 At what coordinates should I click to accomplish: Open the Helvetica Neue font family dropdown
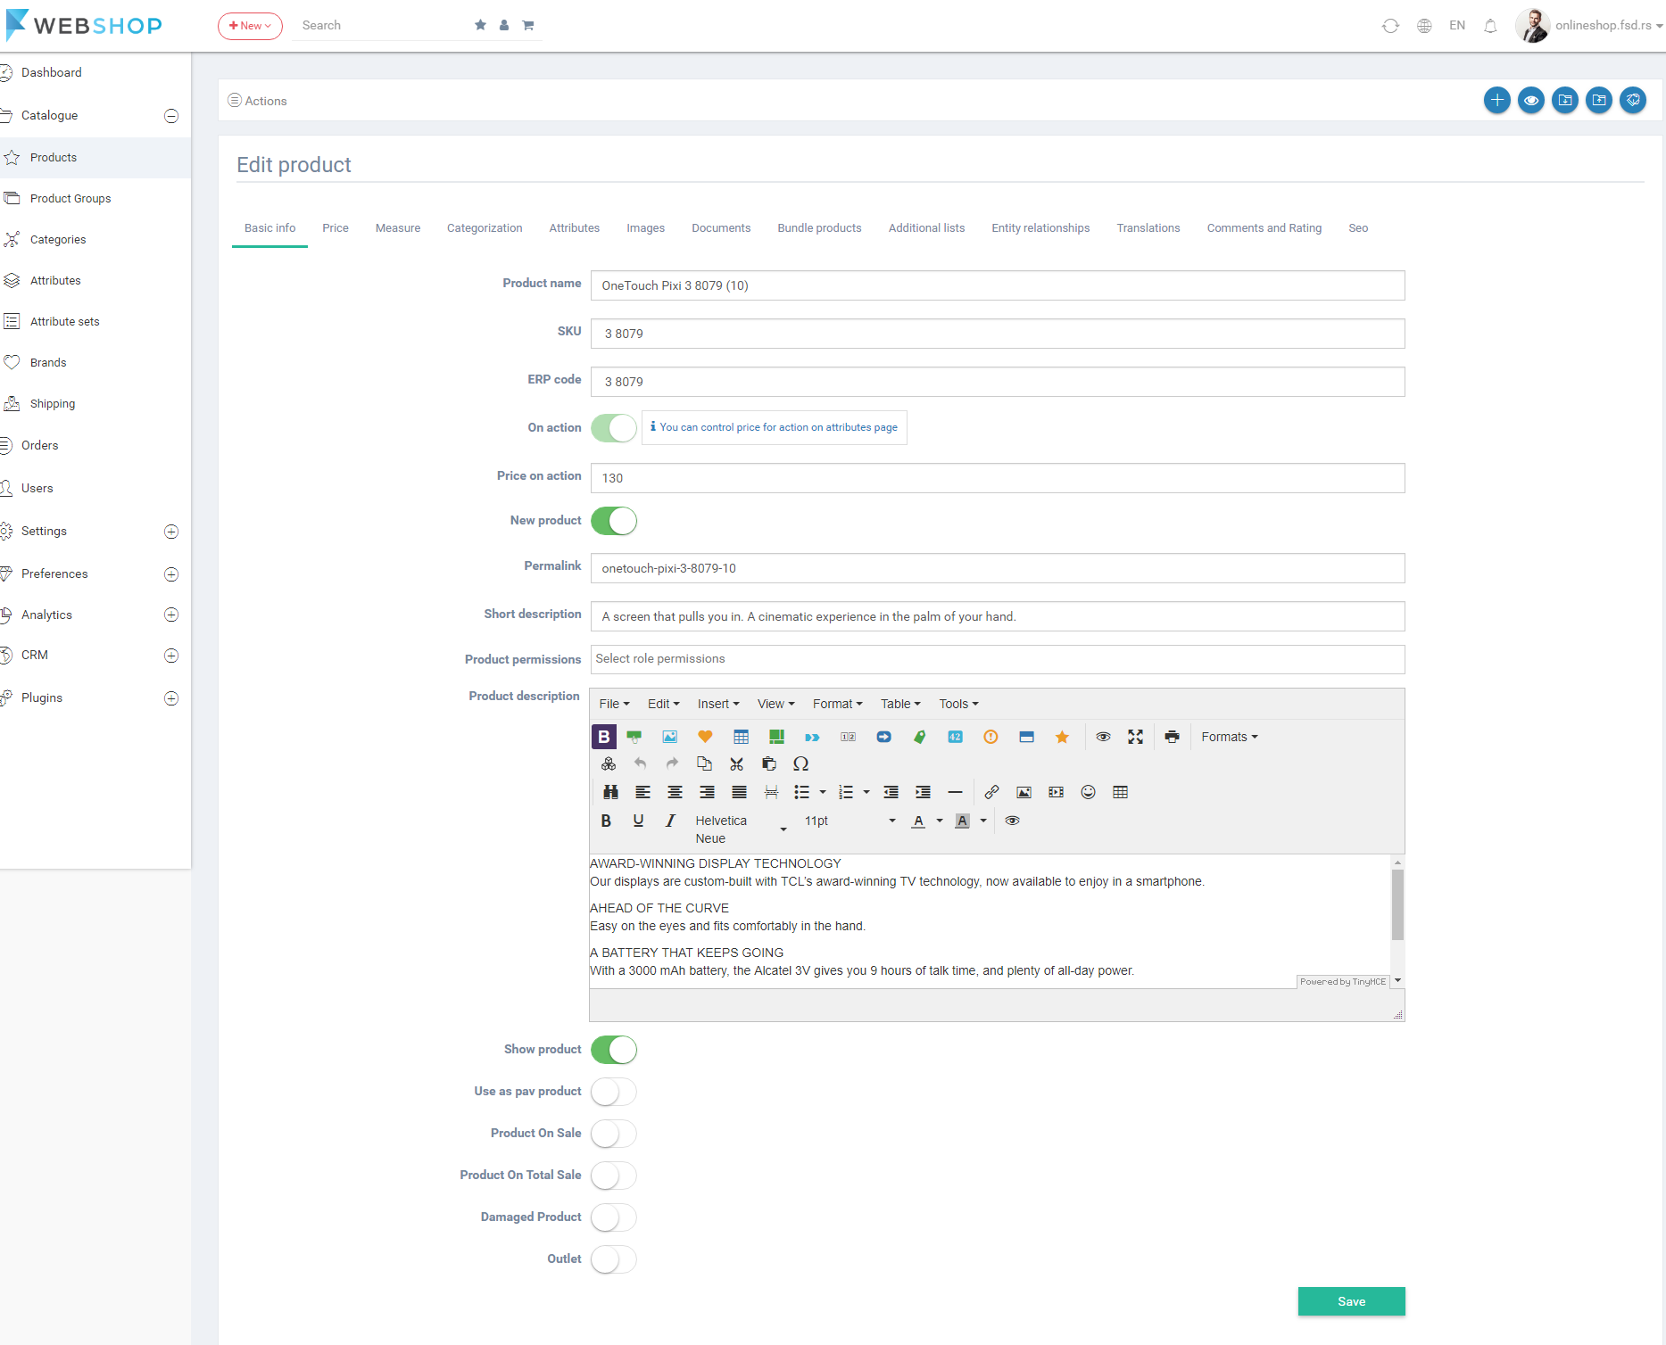740,829
